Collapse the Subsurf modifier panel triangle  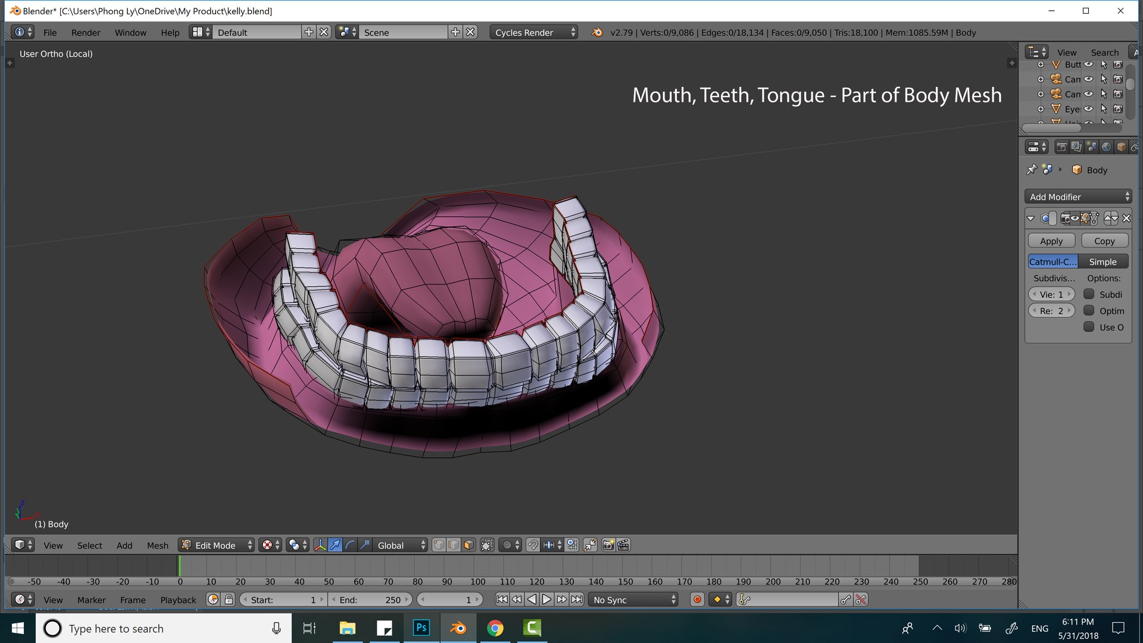tap(1031, 219)
